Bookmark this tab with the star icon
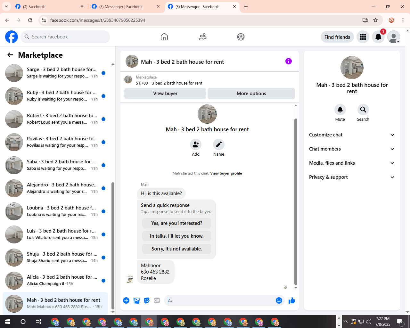 point(375,20)
